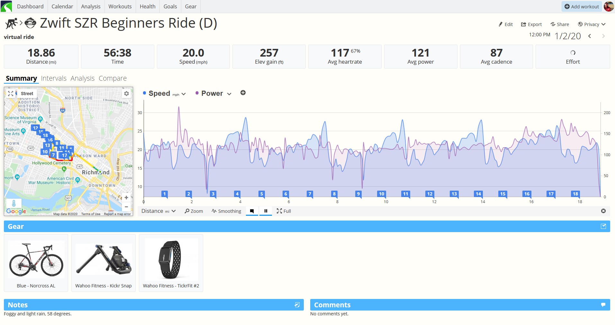Open the temperature heatmap thermometer icon
The height and width of the screenshot is (325, 615).
coord(14,203)
